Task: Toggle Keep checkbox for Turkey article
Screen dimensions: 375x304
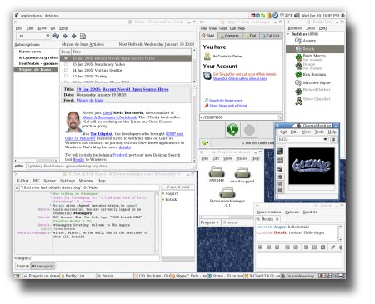Action: pyautogui.click(x=66, y=76)
